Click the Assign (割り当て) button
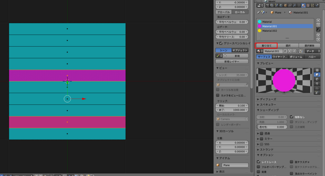 click(267, 46)
